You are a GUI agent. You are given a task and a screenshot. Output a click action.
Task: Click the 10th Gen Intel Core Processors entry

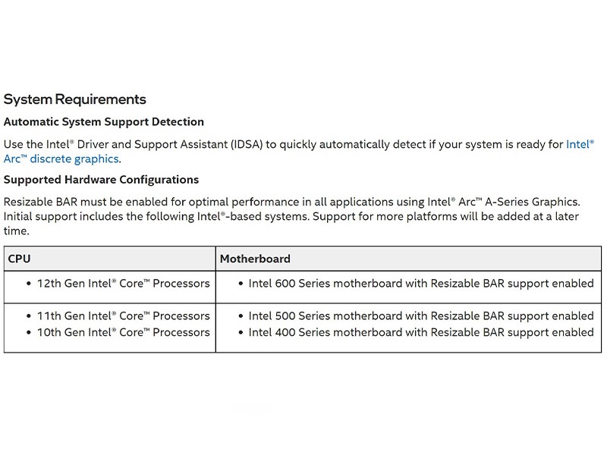(x=123, y=332)
